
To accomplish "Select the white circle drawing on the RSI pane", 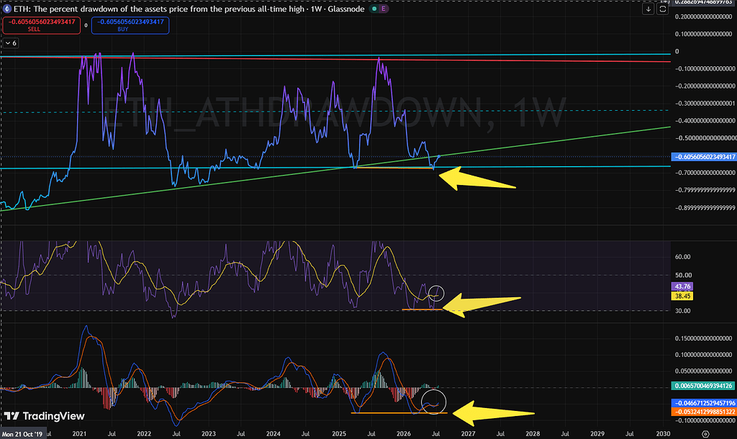I will point(437,294).
